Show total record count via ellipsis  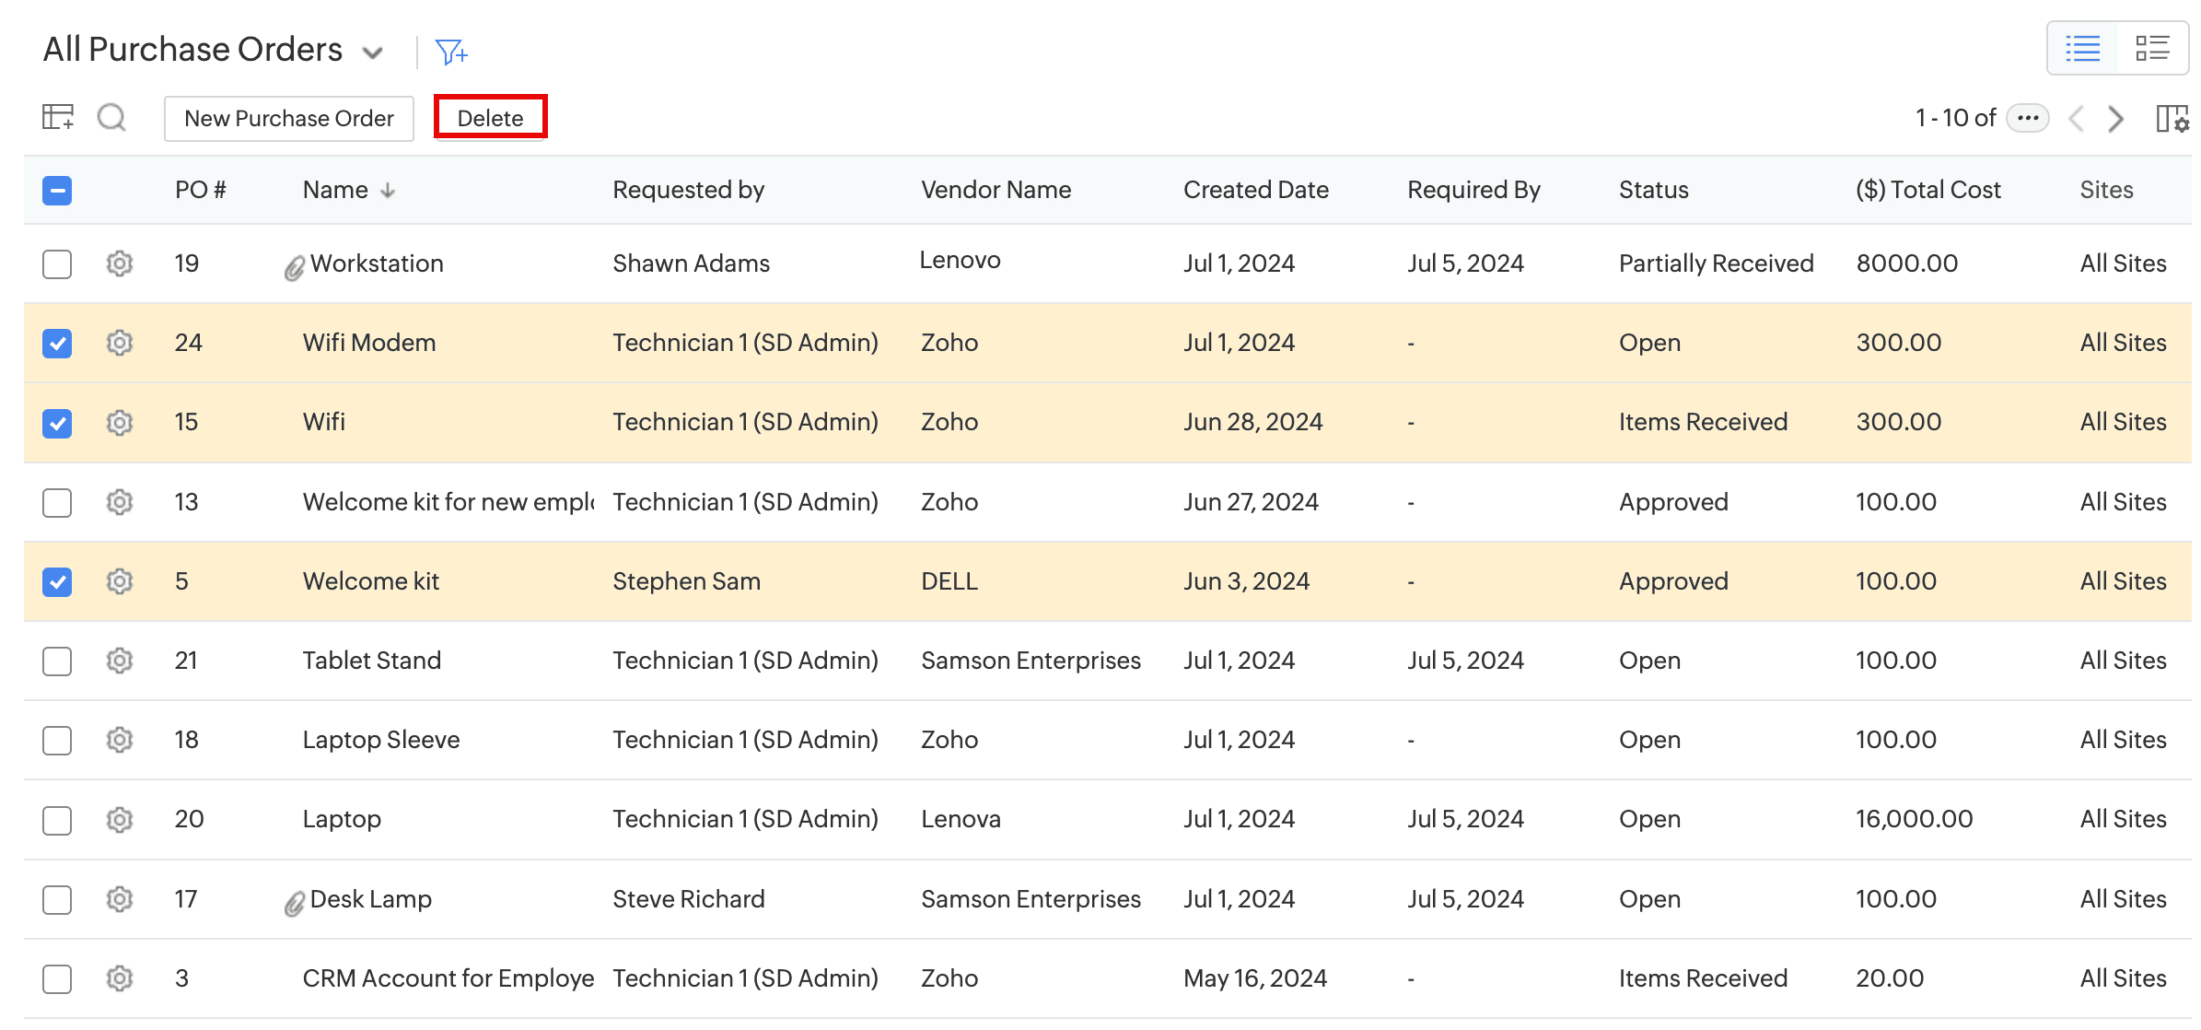2028,118
